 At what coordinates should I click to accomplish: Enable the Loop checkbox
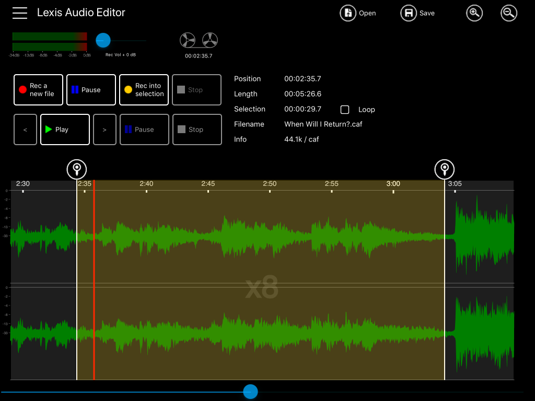click(345, 110)
